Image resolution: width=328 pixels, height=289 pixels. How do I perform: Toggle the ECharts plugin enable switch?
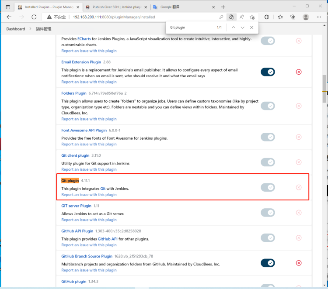tap(268, 41)
